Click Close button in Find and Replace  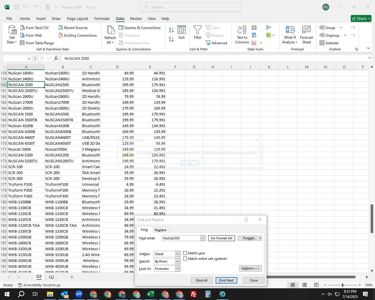click(x=254, y=280)
